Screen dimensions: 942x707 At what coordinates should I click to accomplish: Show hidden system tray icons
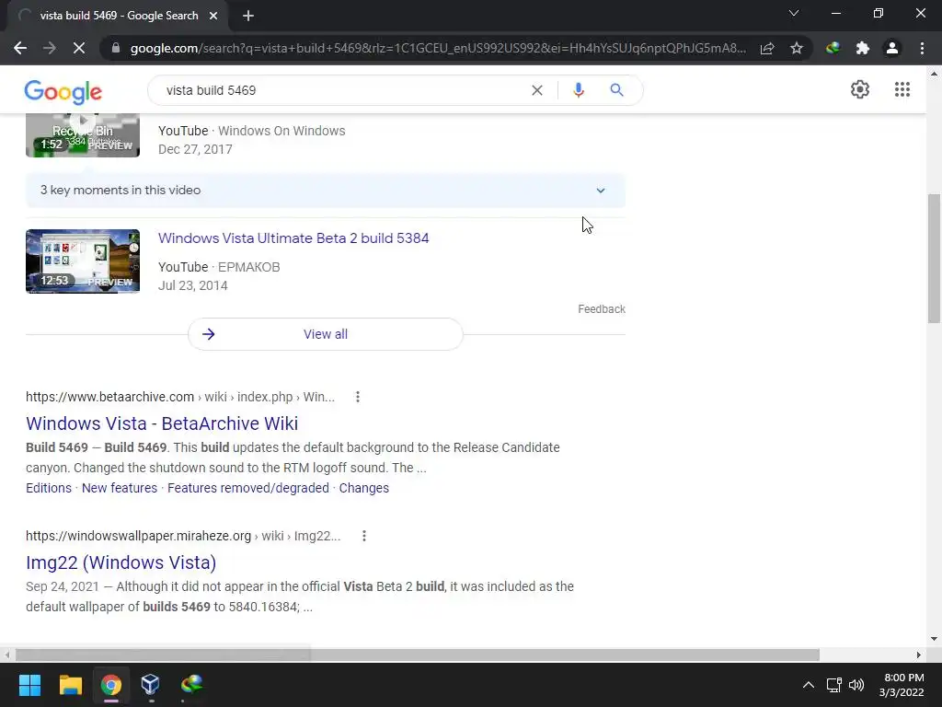(x=809, y=685)
